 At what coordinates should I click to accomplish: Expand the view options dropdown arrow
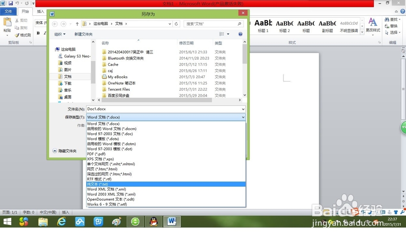pos(228,34)
